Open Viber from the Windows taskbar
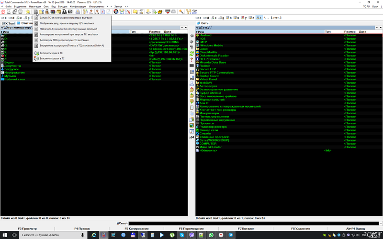Image resolution: width=383 pixels, height=239 pixels. click(191, 235)
